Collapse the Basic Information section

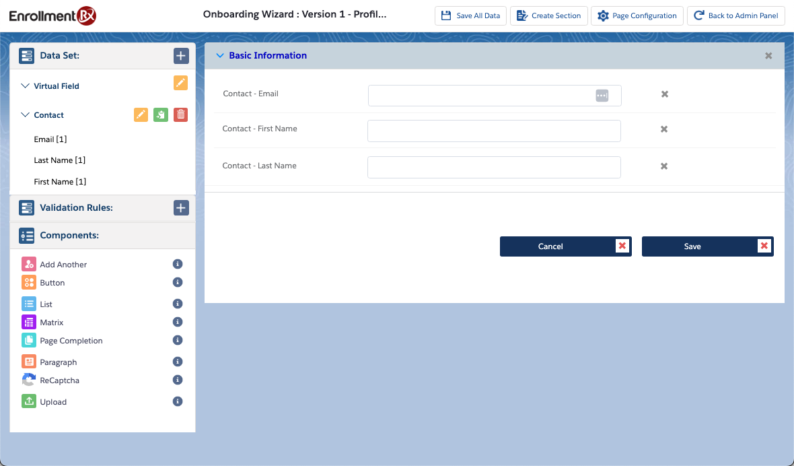point(219,56)
